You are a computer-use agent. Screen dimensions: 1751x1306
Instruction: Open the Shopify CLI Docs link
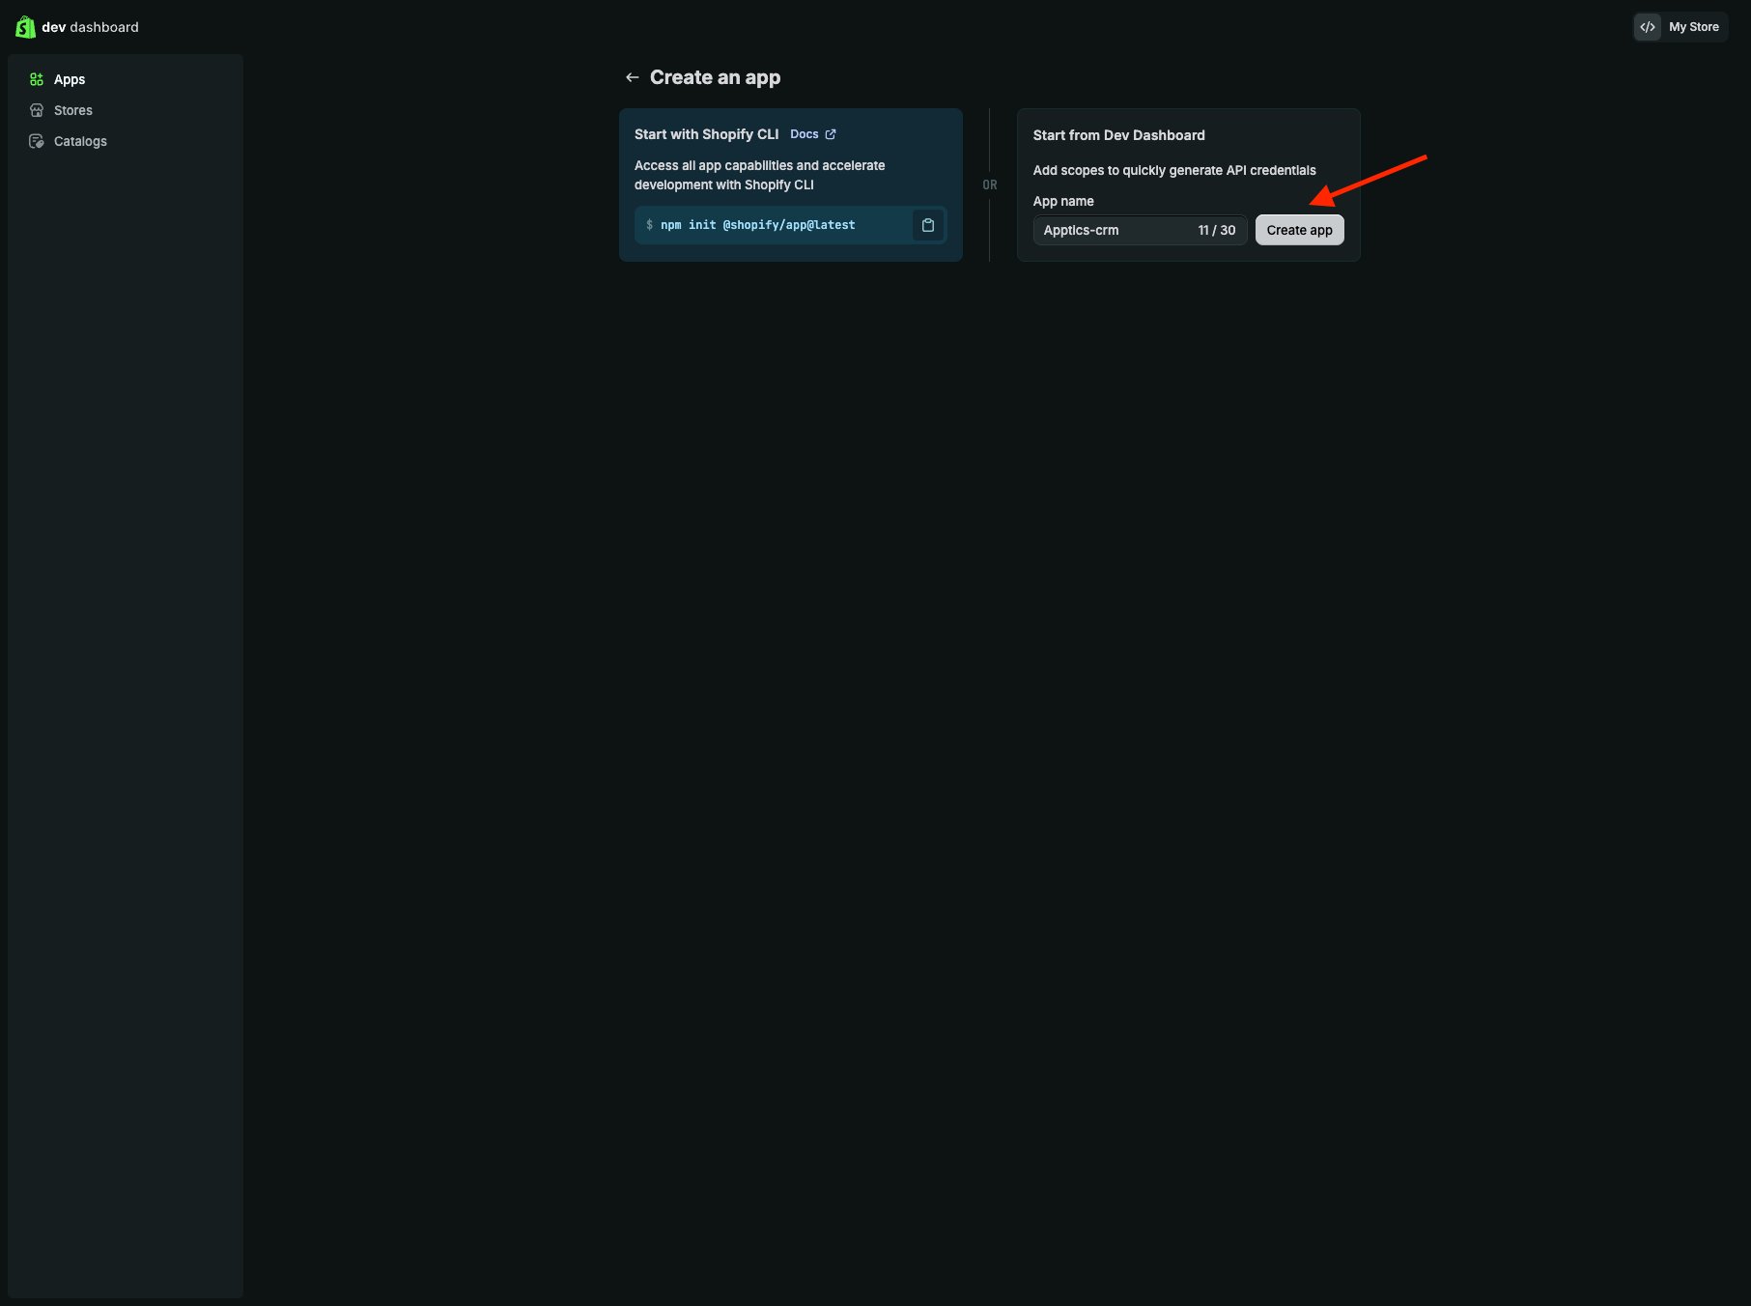[x=812, y=134]
